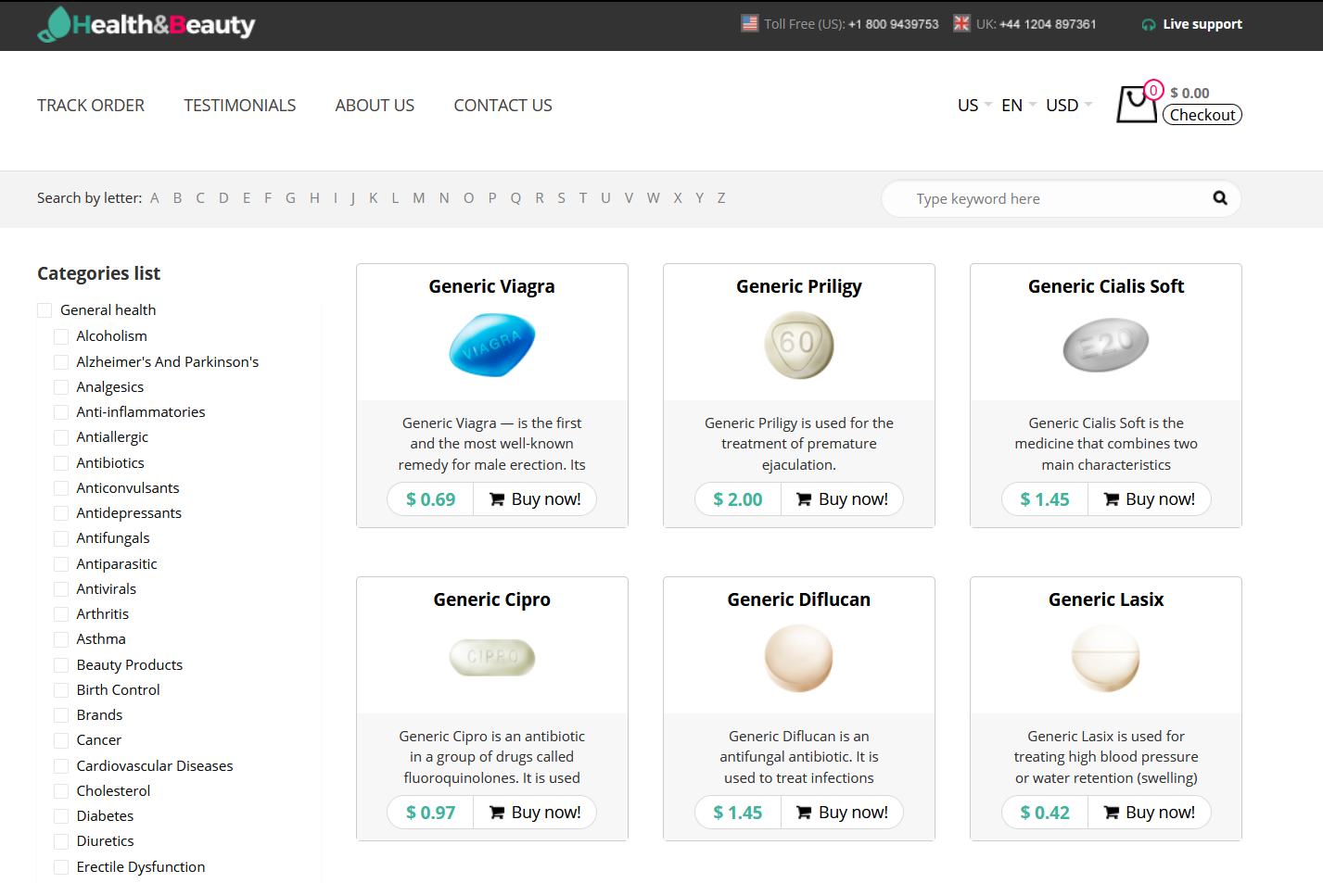Open the About Us page

pyautogui.click(x=375, y=106)
